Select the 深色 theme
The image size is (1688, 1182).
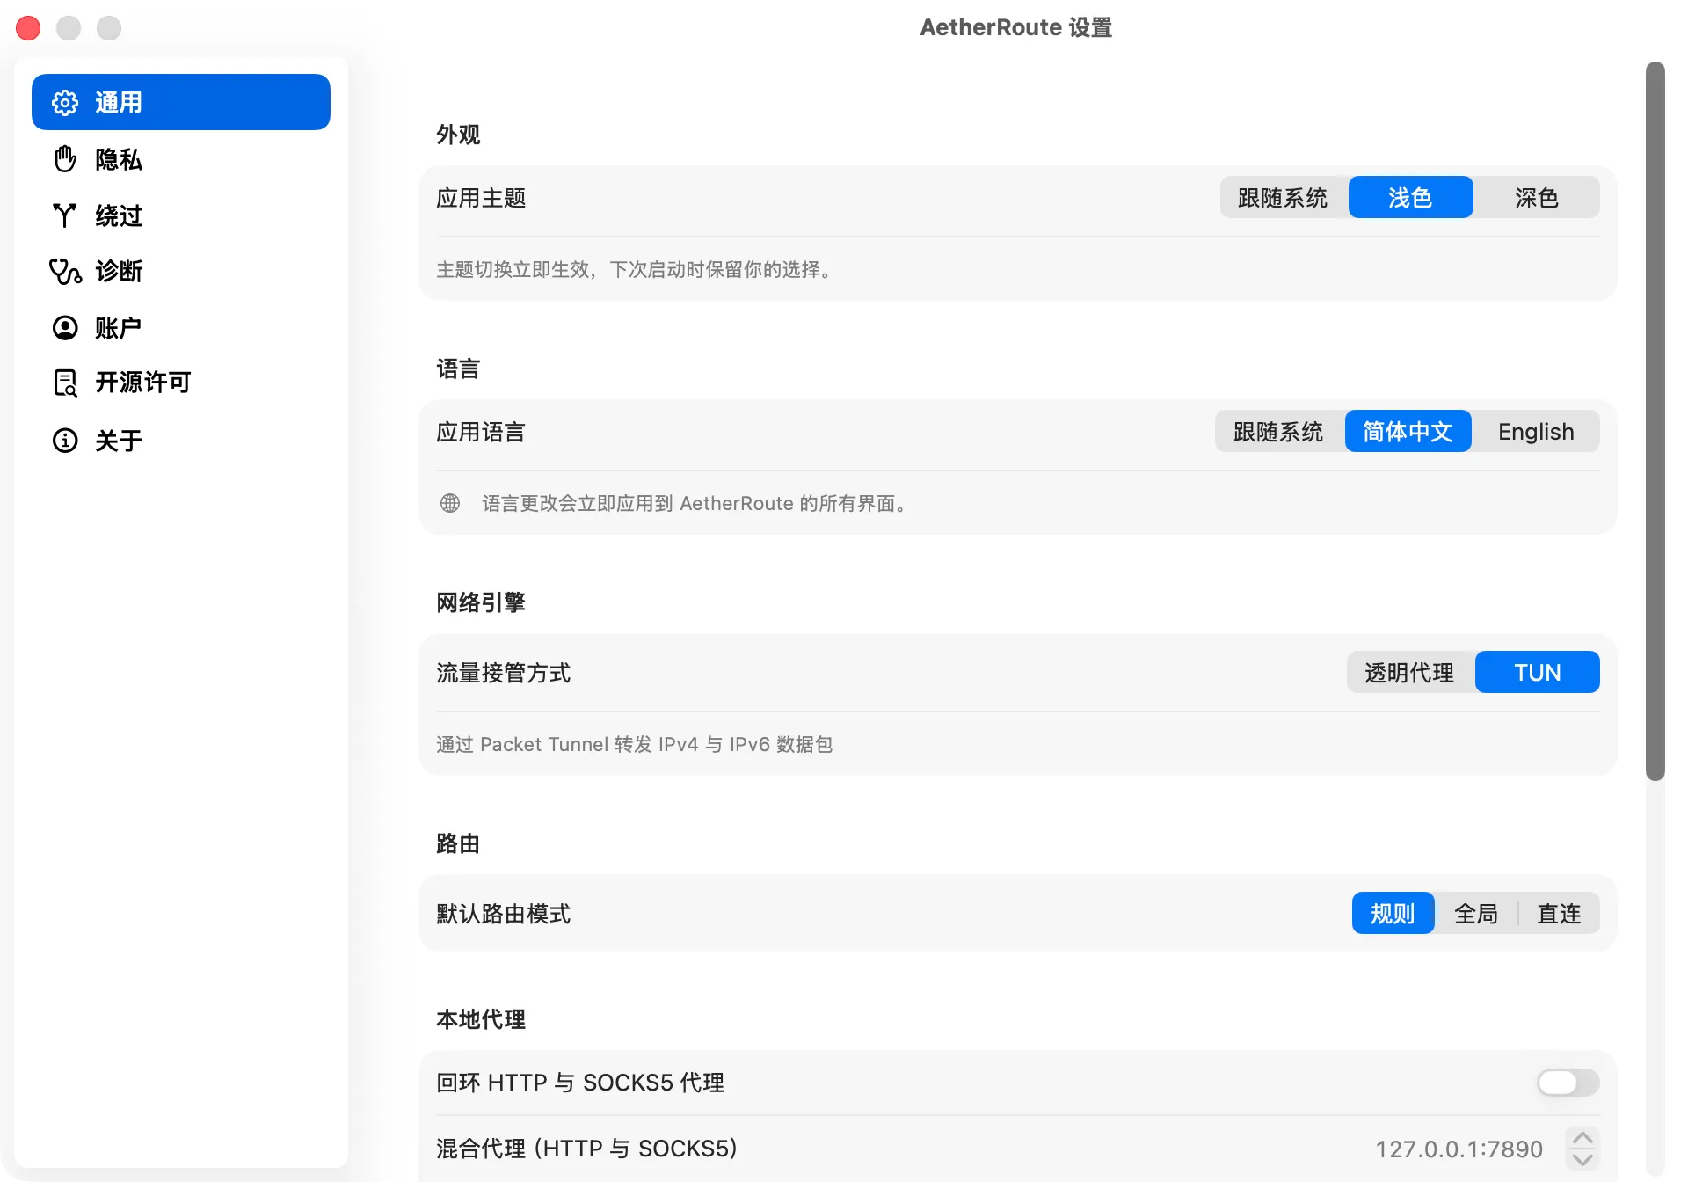[1537, 198]
